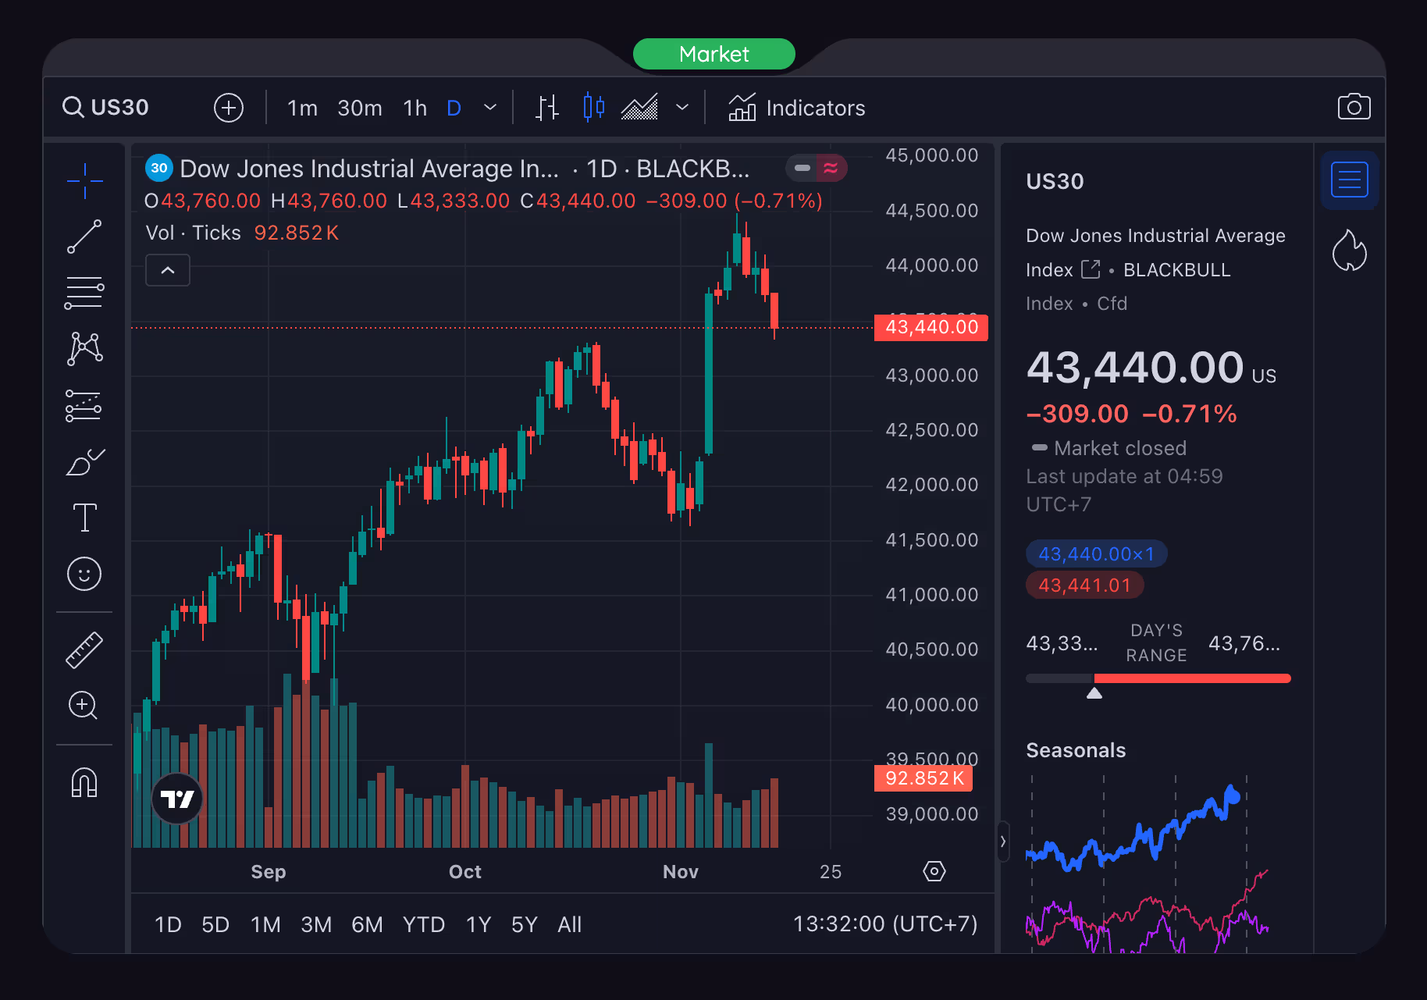This screenshot has height=1000, width=1427.
Task: Toggle the magnet snap mode
Action: point(84,782)
